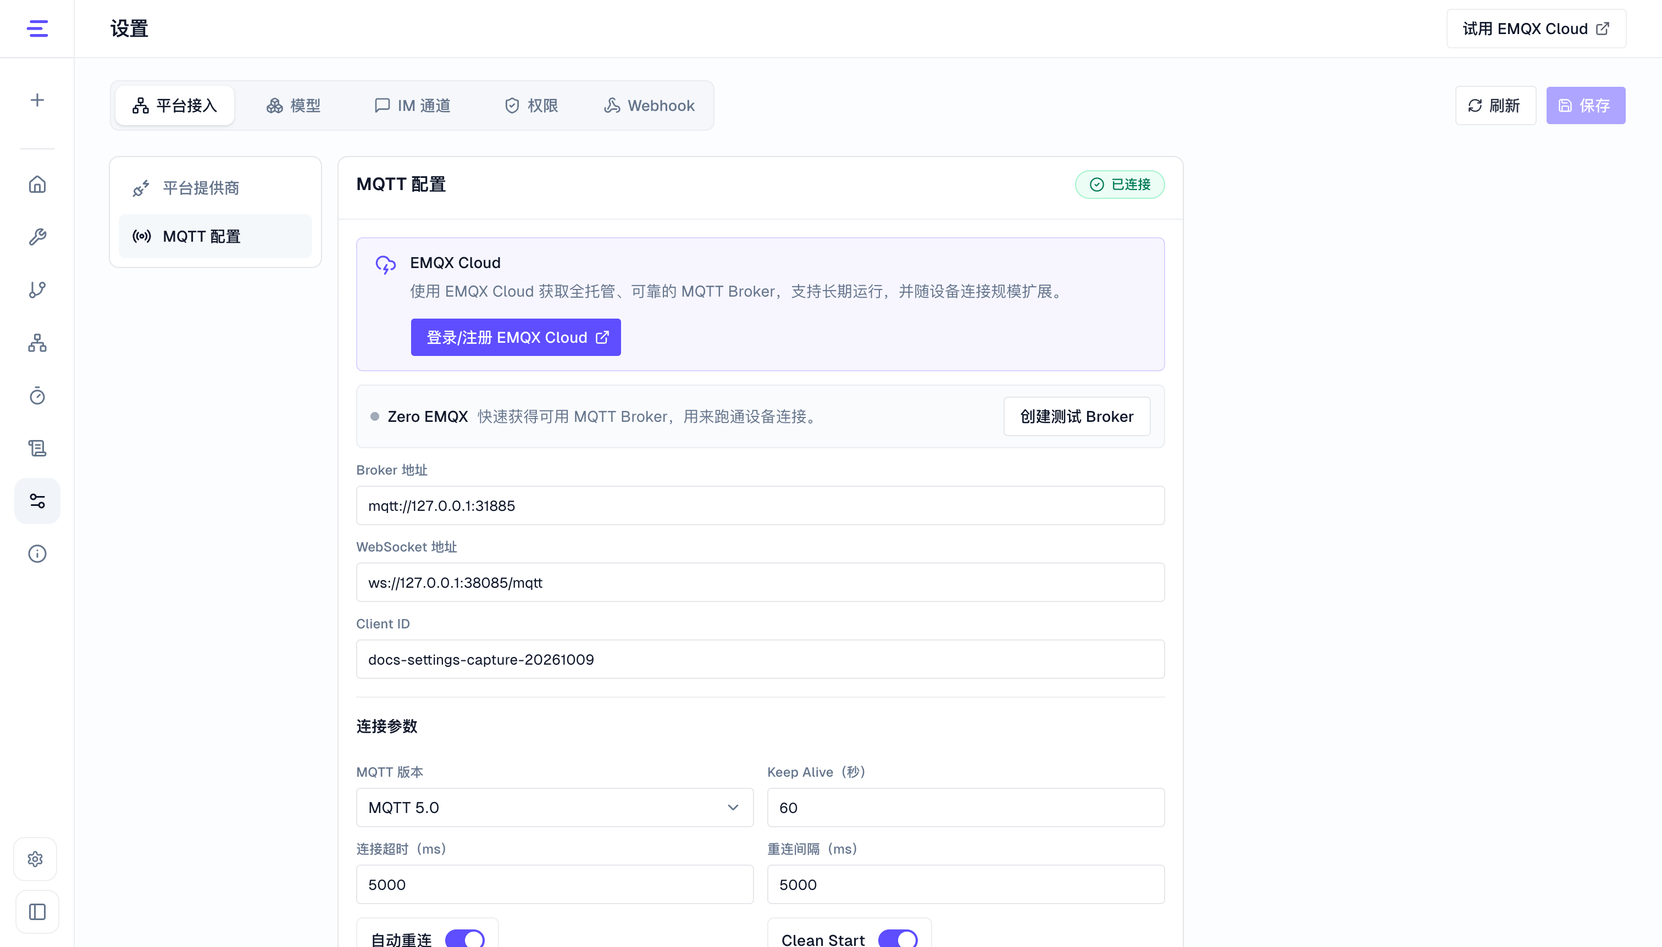This screenshot has width=1662, height=947.
Task: Click the connected status checkmark badge
Action: [x=1120, y=185]
